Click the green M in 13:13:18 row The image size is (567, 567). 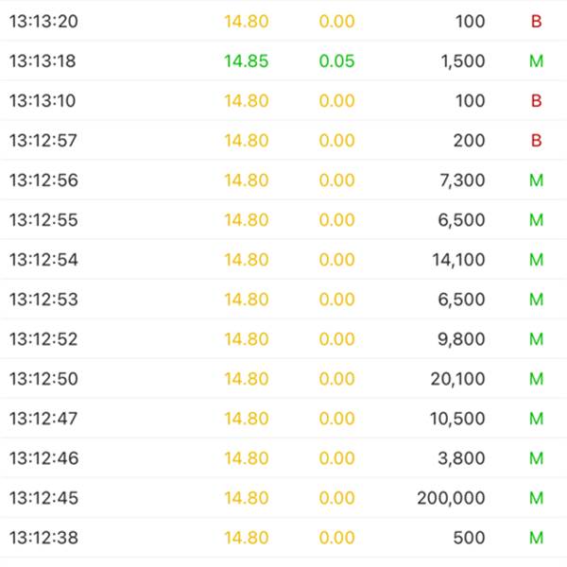(536, 60)
